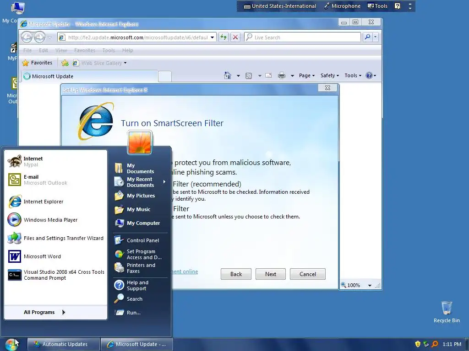Open My Computer from Start menu
Viewport: 469px width, 351px height.
[140, 223]
